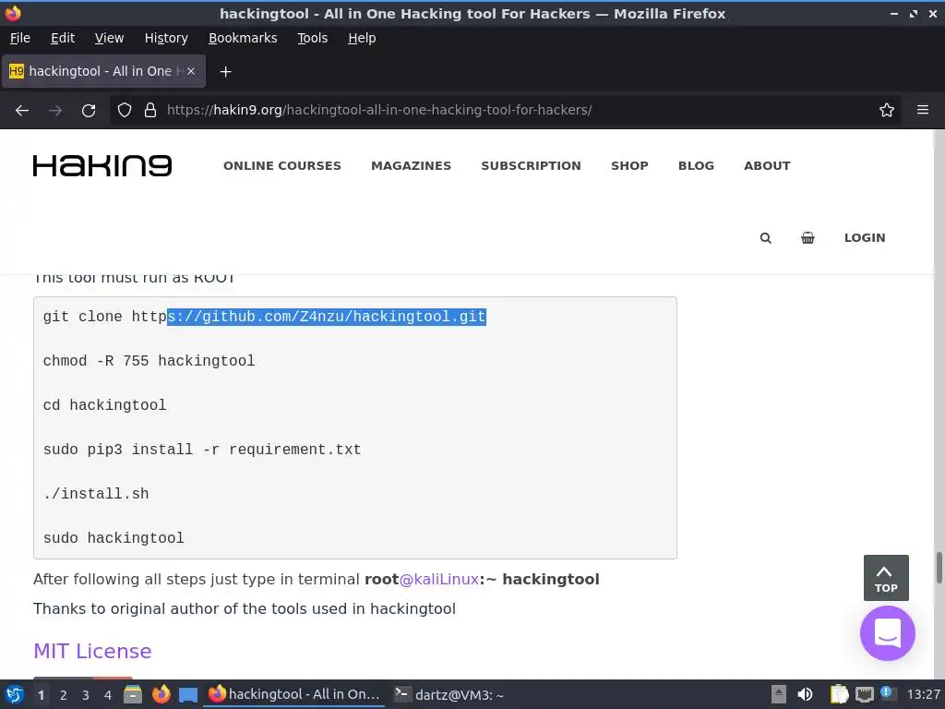Launch Firefox from taskbar quick launcher
The image size is (945, 709).
coord(161,694)
